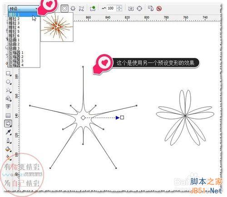The height and width of the screenshot is (197, 227).
Task: Click the distortion amplitude field showing 100
Action: coord(111,8)
